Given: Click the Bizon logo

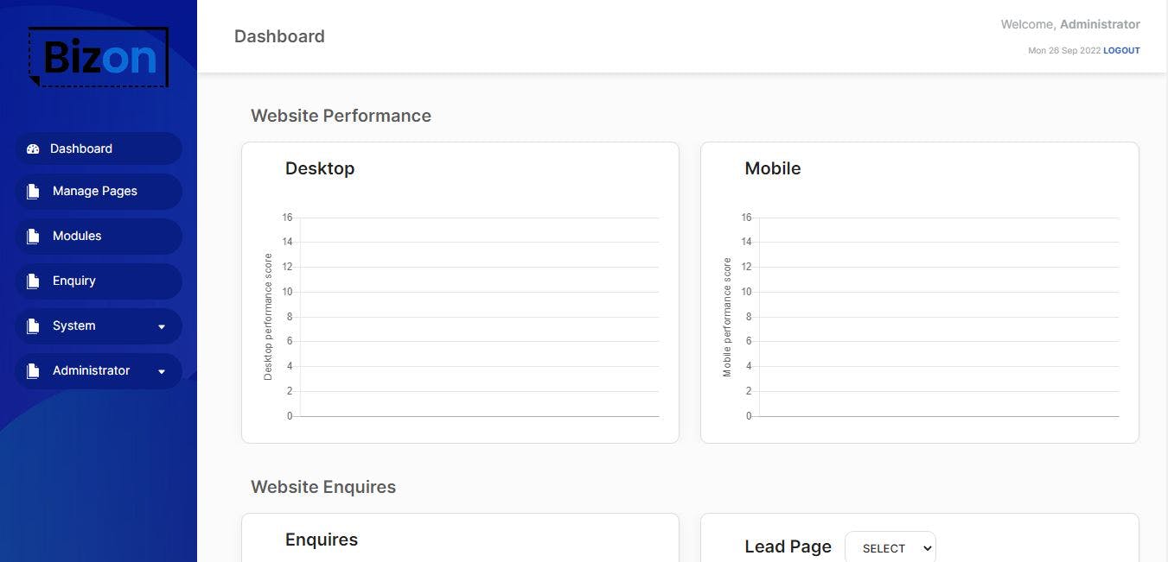Looking at the screenshot, I should click(x=99, y=57).
